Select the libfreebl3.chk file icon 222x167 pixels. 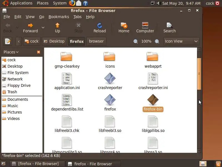[67, 121]
